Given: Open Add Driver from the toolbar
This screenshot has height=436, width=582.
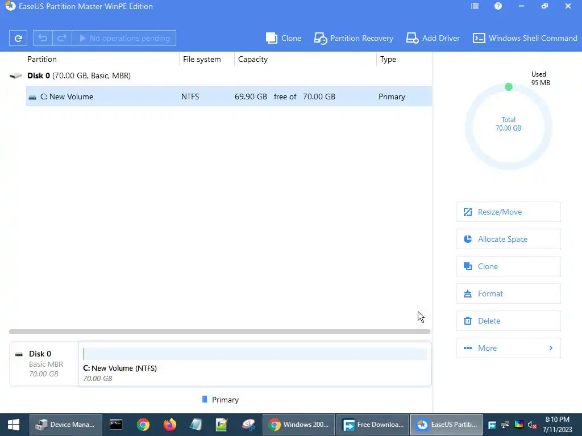Looking at the screenshot, I should pos(433,38).
